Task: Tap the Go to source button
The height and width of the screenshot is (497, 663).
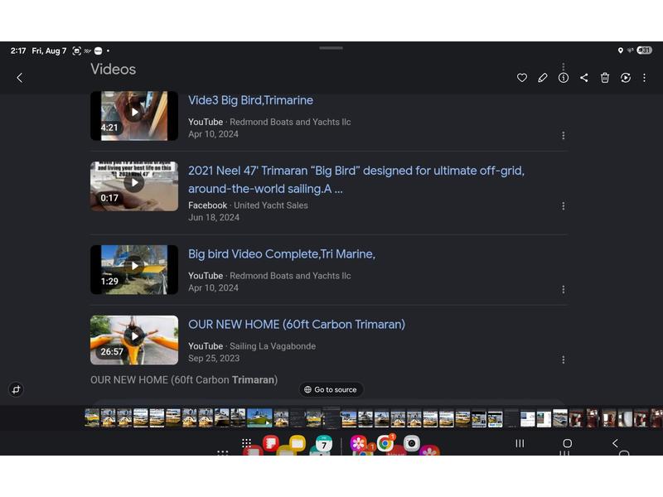Action: coord(331,389)
